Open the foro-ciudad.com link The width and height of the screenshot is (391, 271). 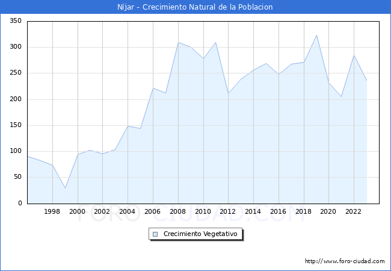pyautogui.click(x=345, y=261)
